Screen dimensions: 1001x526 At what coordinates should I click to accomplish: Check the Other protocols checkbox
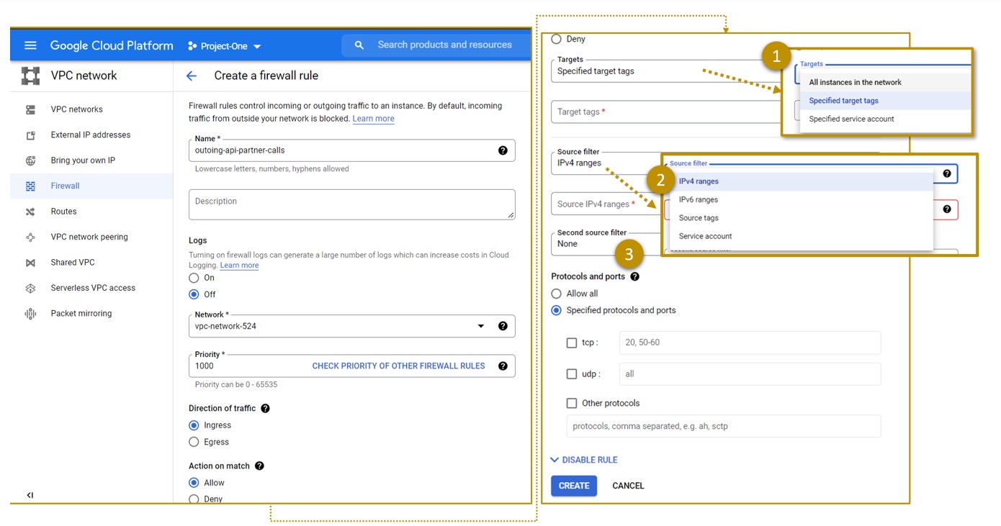(572, 404)
